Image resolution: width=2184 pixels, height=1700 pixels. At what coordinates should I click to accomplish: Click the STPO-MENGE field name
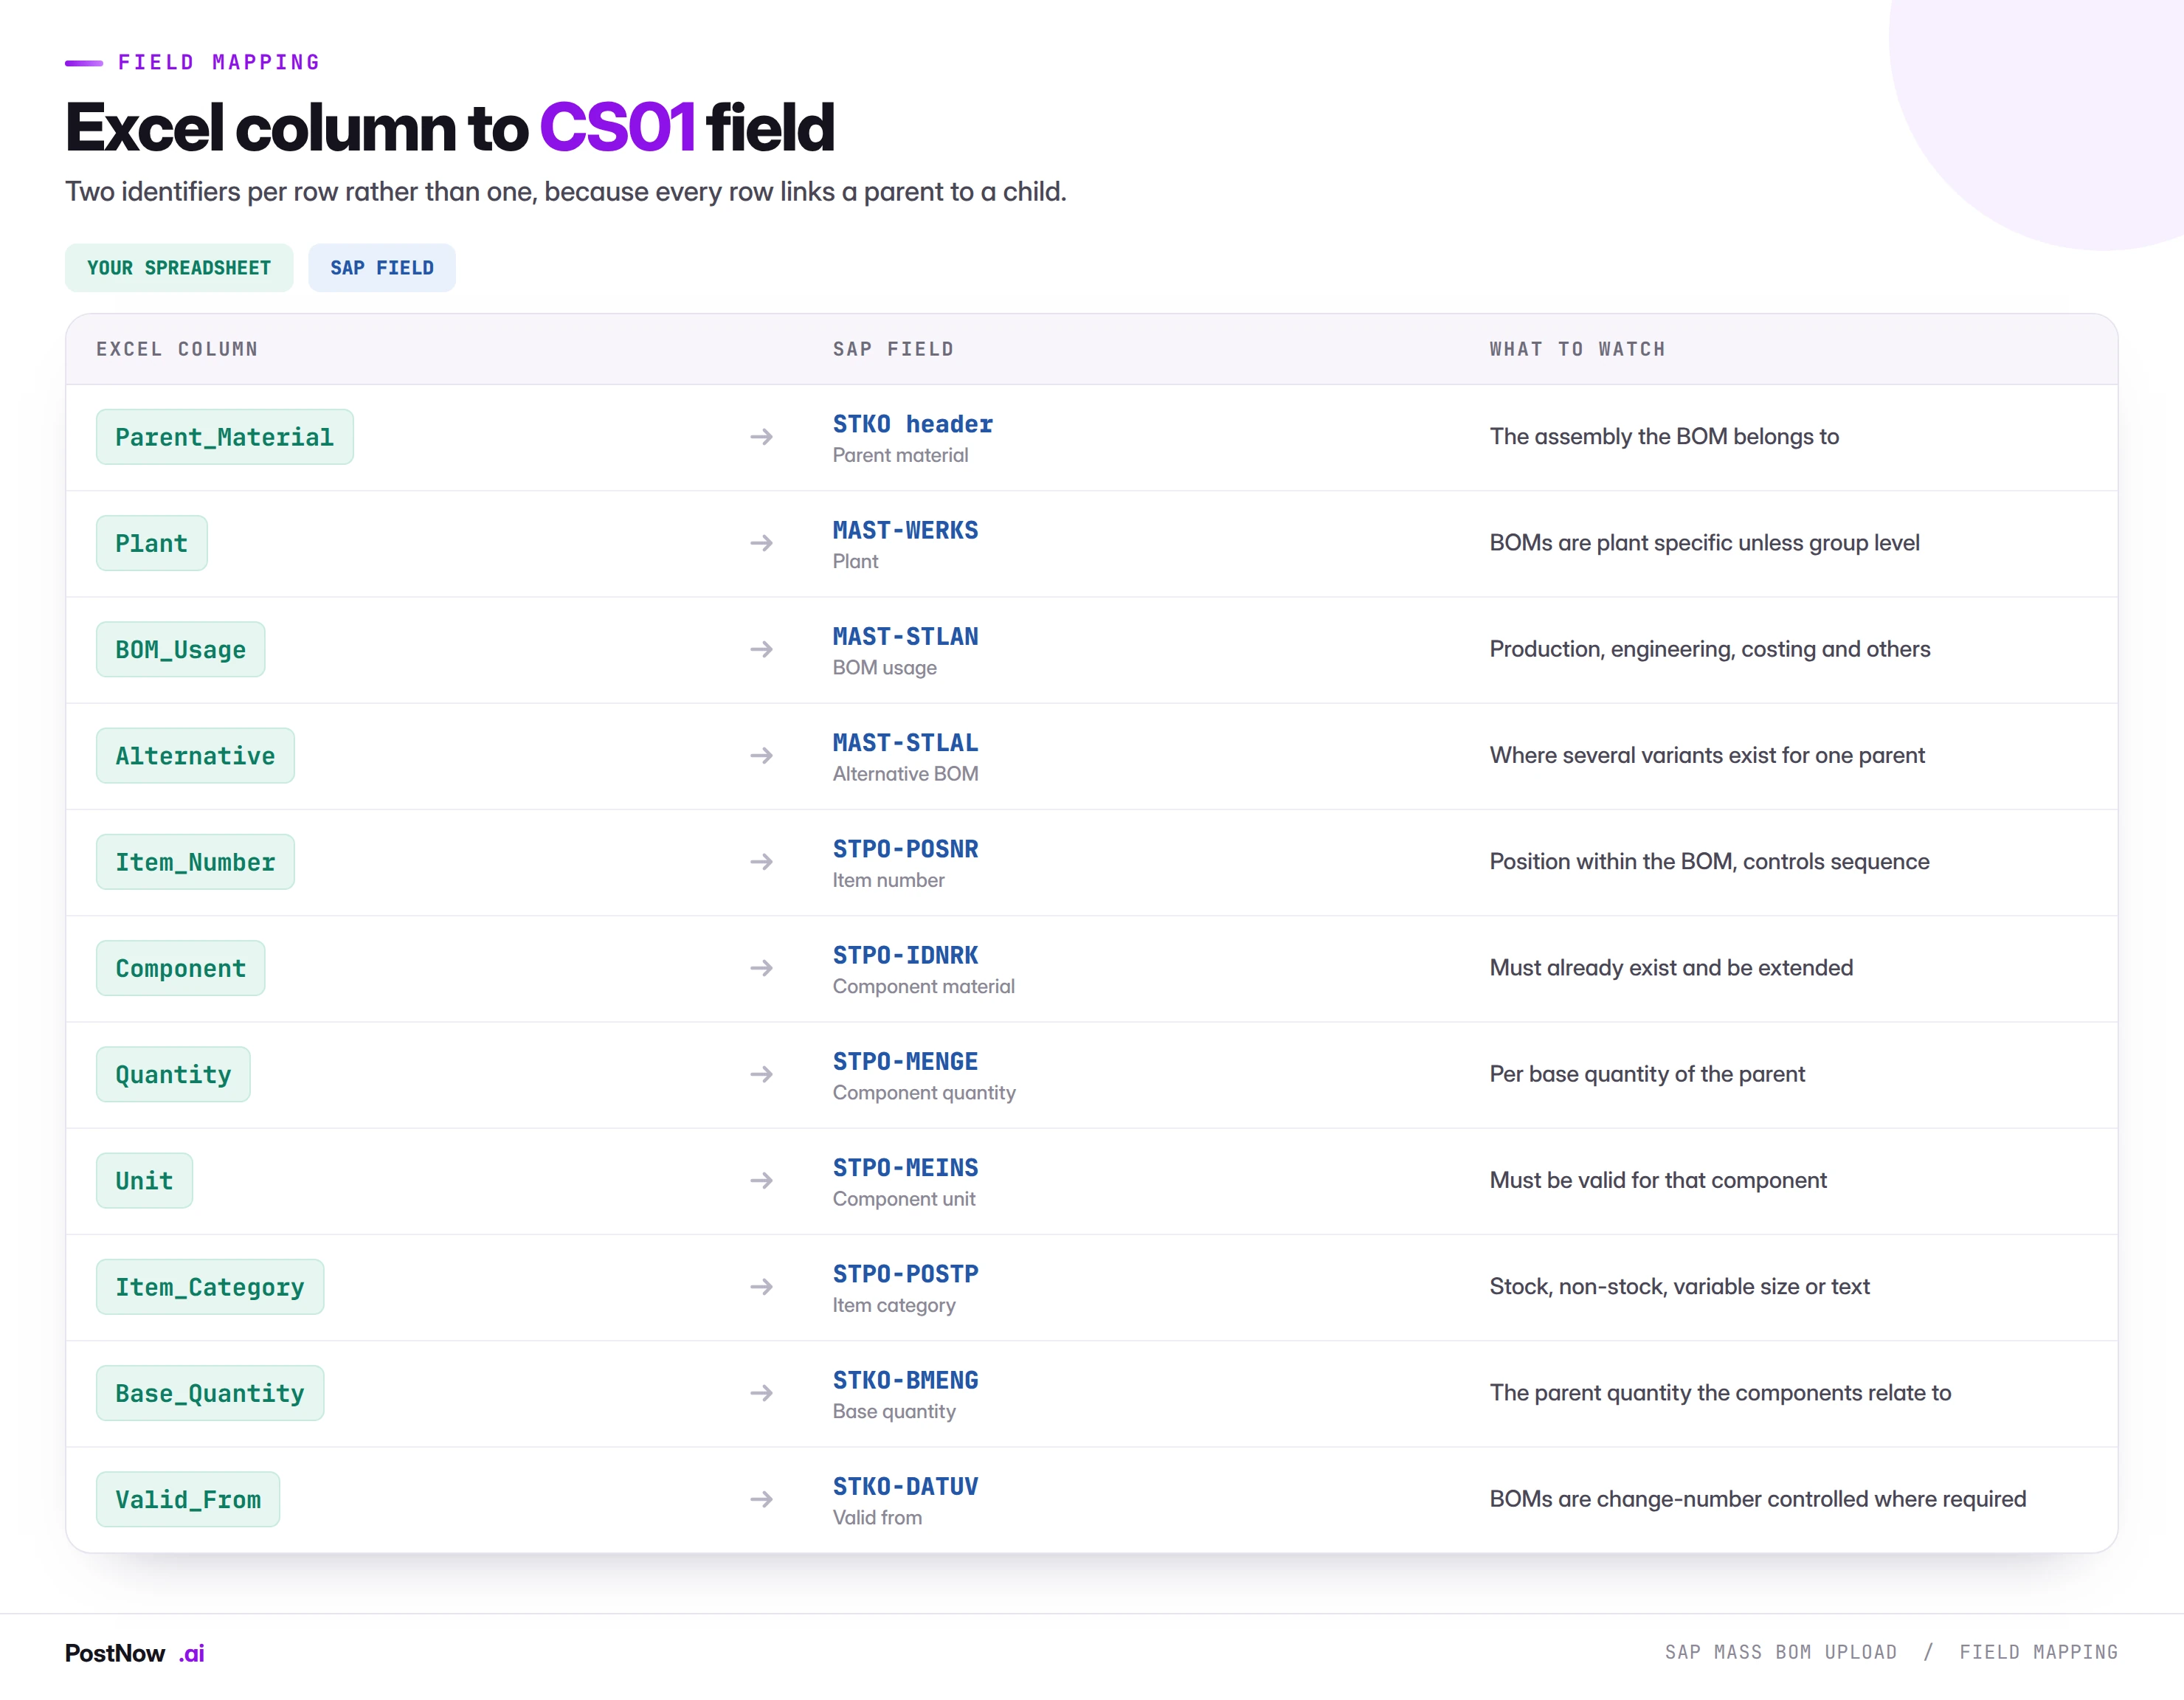(x=906, y=1061)
